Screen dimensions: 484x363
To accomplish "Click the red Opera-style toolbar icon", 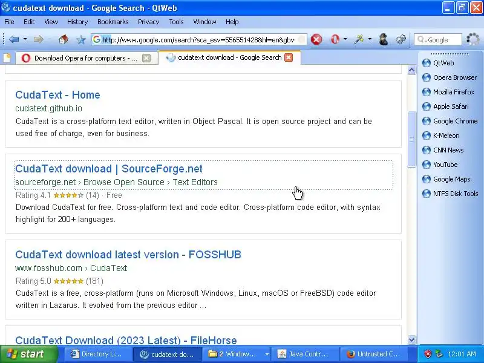I will tap(335, 39).
